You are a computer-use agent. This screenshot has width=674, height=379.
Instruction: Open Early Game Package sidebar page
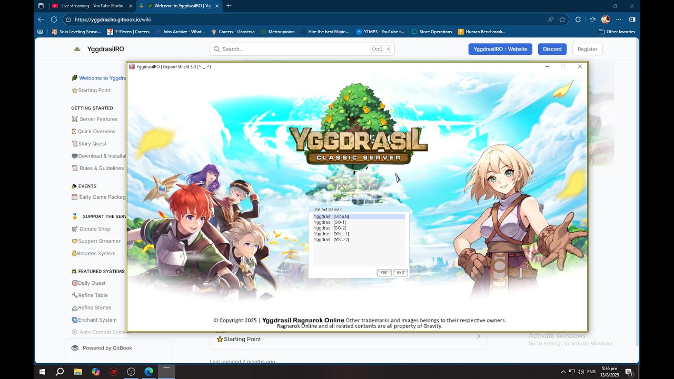coord(99,197)
